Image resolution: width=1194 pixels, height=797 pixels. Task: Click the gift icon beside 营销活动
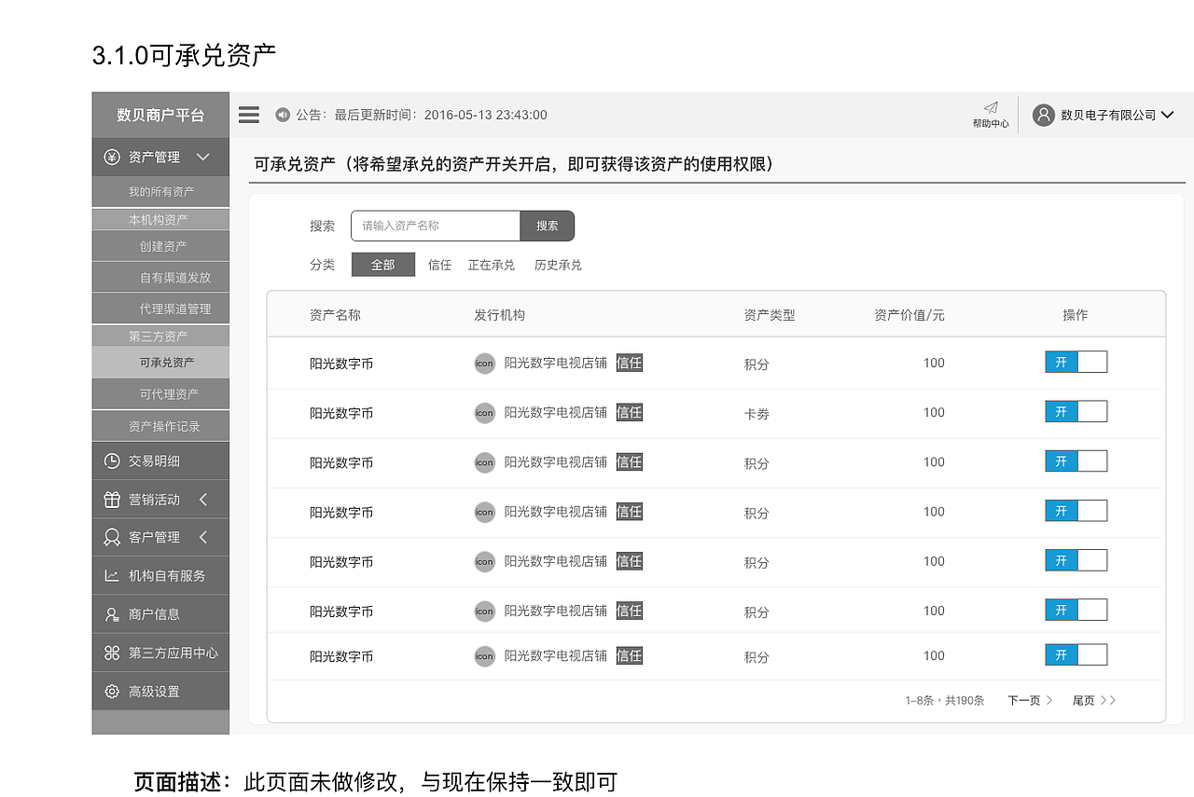click(x=112, y=500)
